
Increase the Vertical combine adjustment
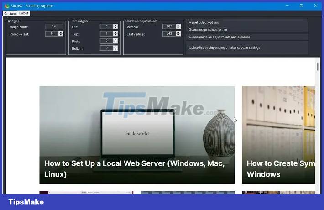click(x=178, y=25)
